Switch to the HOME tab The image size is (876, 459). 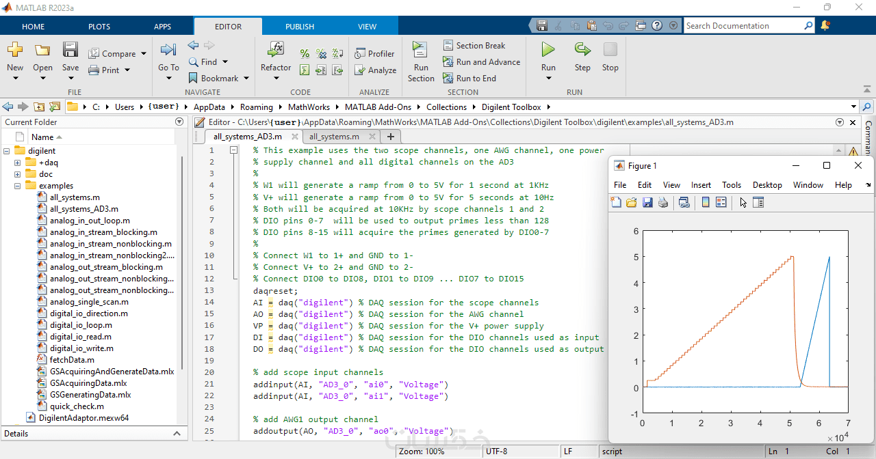tap(33, 26)
